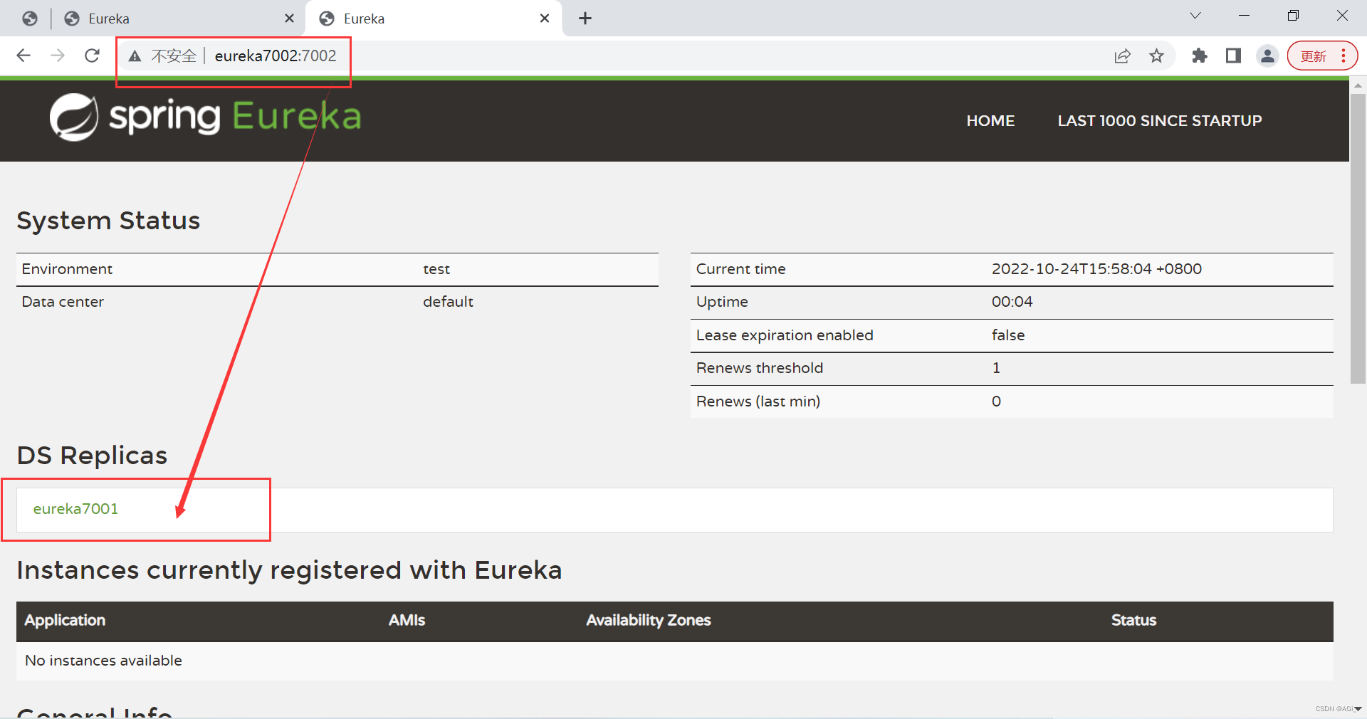Open the eureka7001 replica link
Viewport: 1367px width, 719px height.
coord(76,509)
